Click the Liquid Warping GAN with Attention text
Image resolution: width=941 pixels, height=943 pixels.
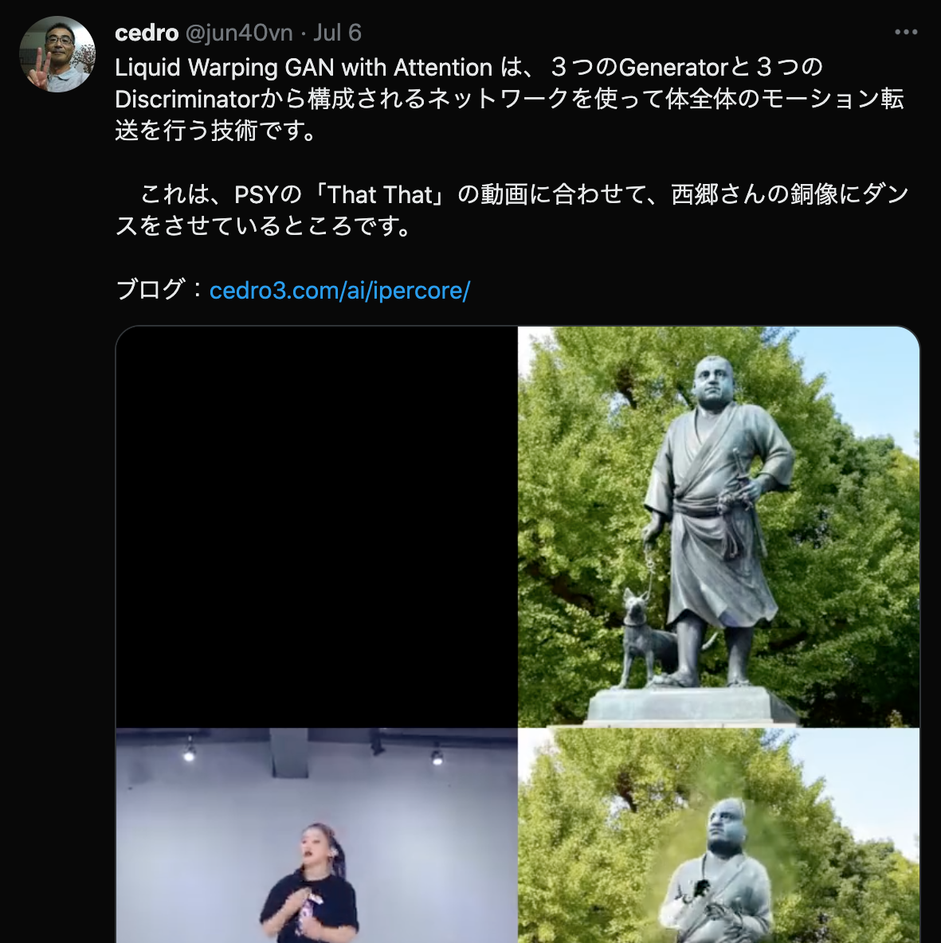click(304, 68)
